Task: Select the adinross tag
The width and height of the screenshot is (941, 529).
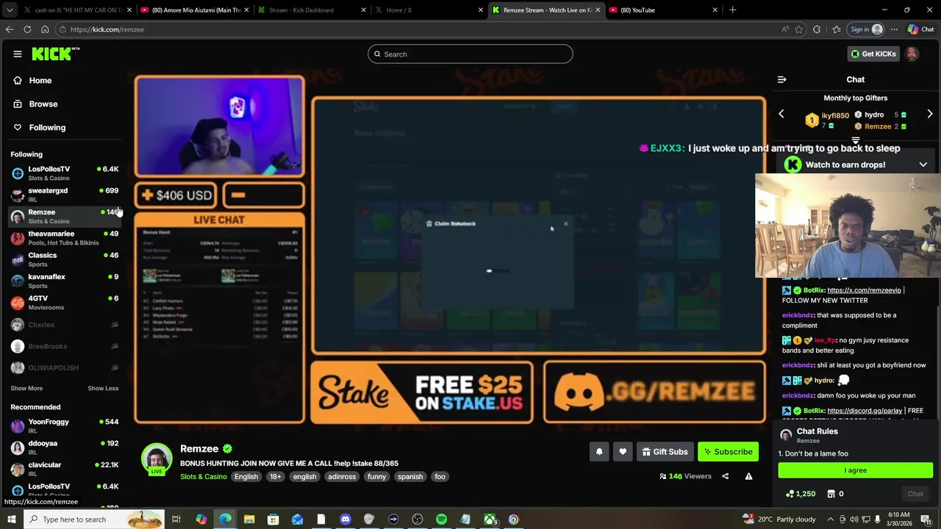Action: [342, 477]
